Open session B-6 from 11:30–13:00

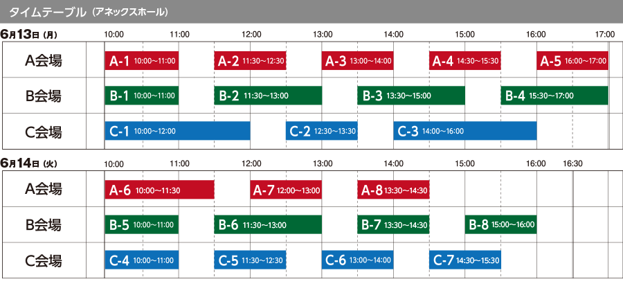[x=268, y=224]
